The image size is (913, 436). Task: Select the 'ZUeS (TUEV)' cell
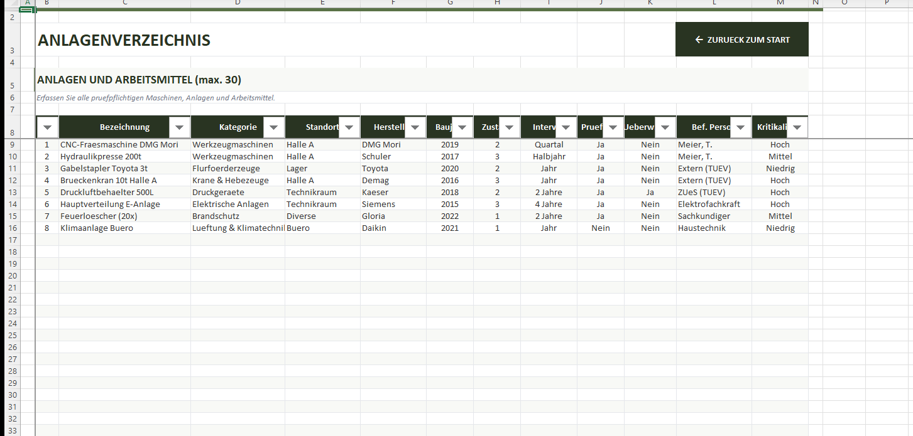[x=701, y=193]
